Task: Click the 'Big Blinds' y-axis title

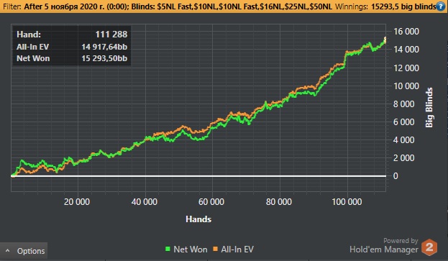Action: (x=429, y=108)
